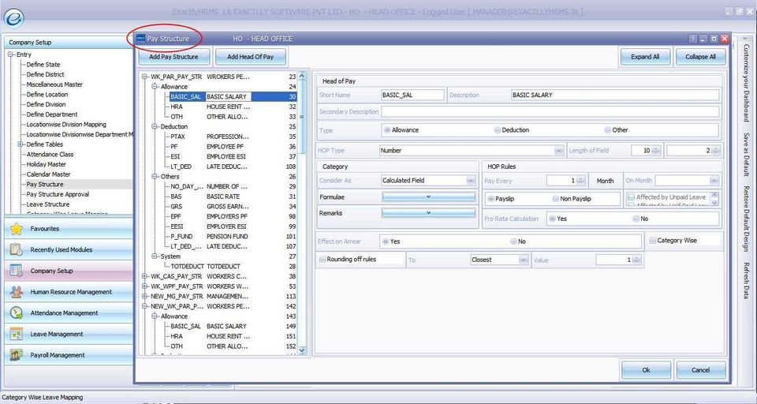Viewport: 757px width, 404px height.
Task: Tick the Rounding off rules checkbox
Action: (x=322, y=260)
